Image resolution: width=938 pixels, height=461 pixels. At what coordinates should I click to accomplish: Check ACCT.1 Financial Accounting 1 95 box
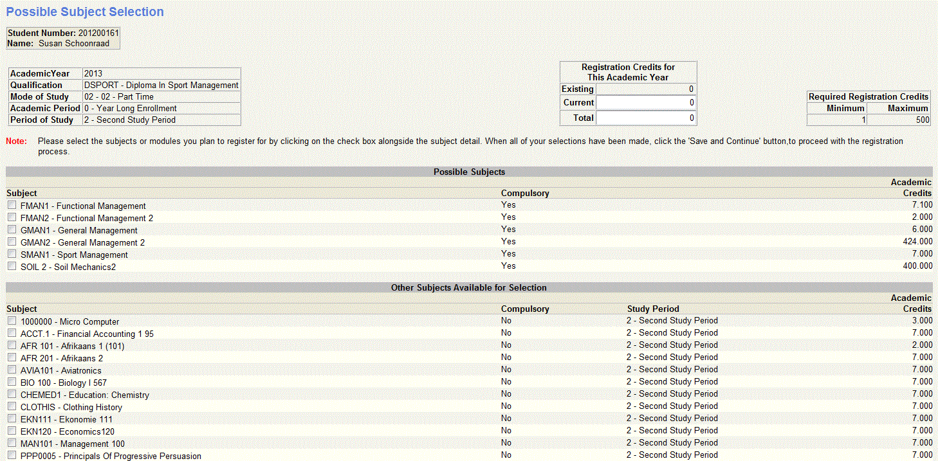click(12, 333)
